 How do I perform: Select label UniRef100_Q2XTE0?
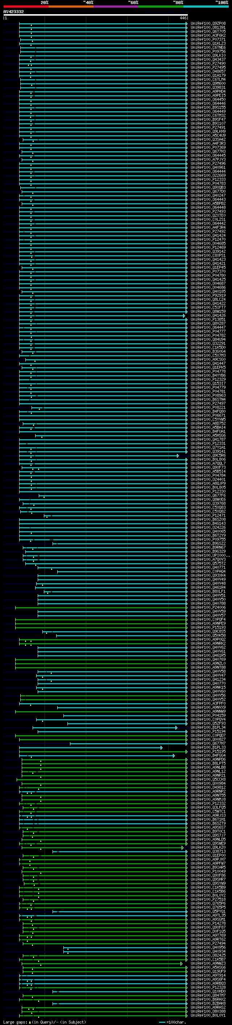click(208, 215)
